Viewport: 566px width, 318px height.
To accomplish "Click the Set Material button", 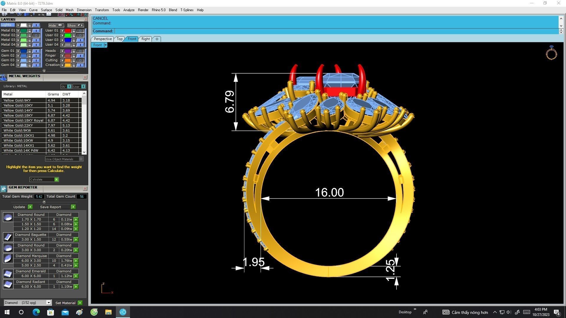I will pos(68,303).
